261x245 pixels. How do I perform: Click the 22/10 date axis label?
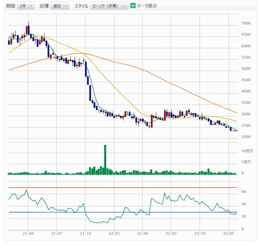200,234
